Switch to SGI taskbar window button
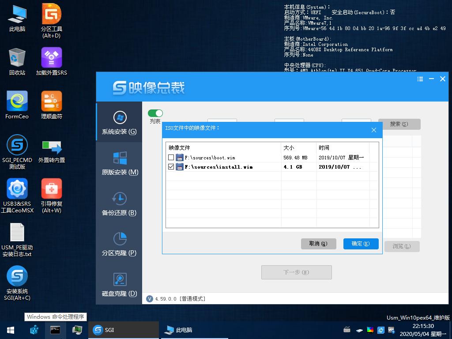The width and height of the screenshot is (452, 339). [x=124, y=330]
